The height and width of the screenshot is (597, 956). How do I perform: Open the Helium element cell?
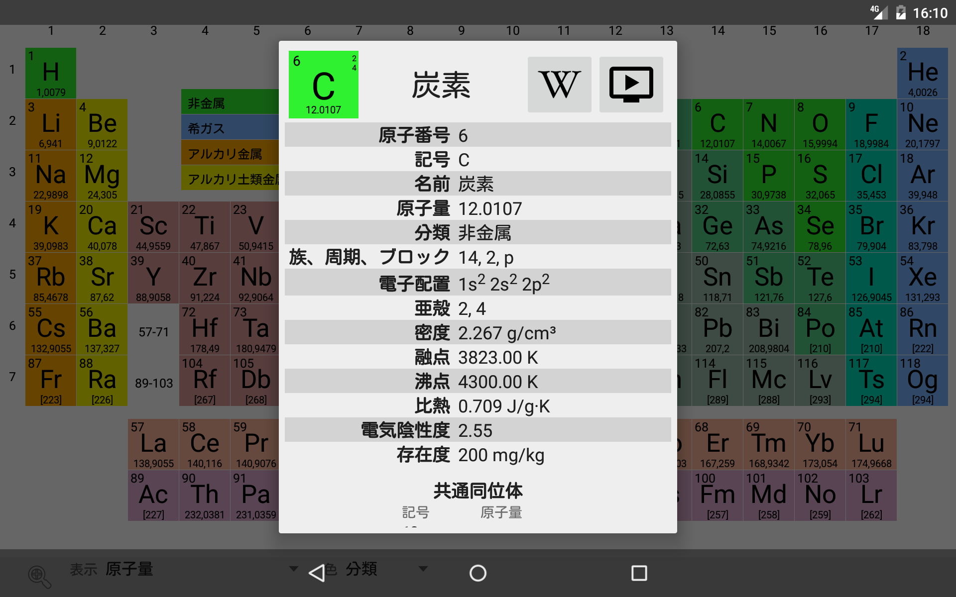(922, 73)
